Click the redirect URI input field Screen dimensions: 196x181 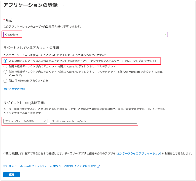(x=93, y=121)
